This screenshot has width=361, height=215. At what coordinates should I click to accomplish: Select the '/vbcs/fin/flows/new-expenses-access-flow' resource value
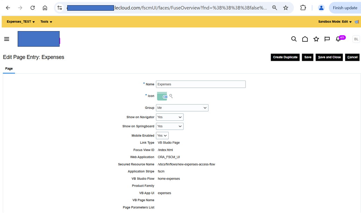(x=186, y=164)
